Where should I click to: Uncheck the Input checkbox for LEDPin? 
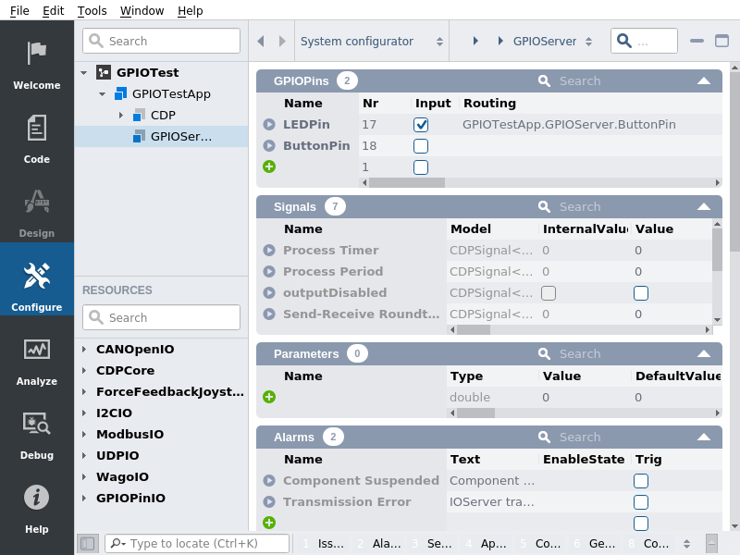click(x=421, y=124)
